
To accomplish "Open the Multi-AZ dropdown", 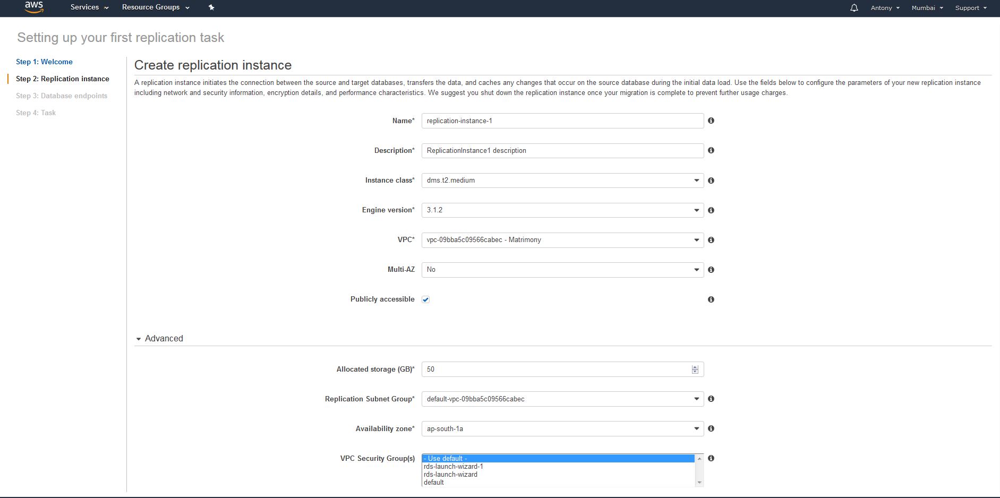I will click(x=562, y=270).
